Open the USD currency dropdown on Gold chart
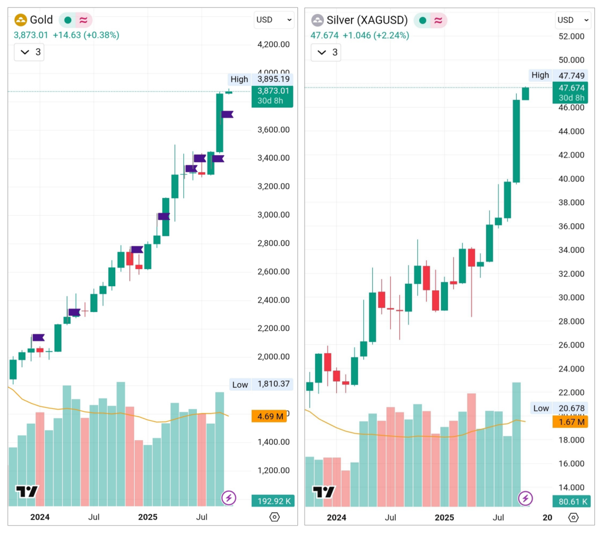 point(274,20)
